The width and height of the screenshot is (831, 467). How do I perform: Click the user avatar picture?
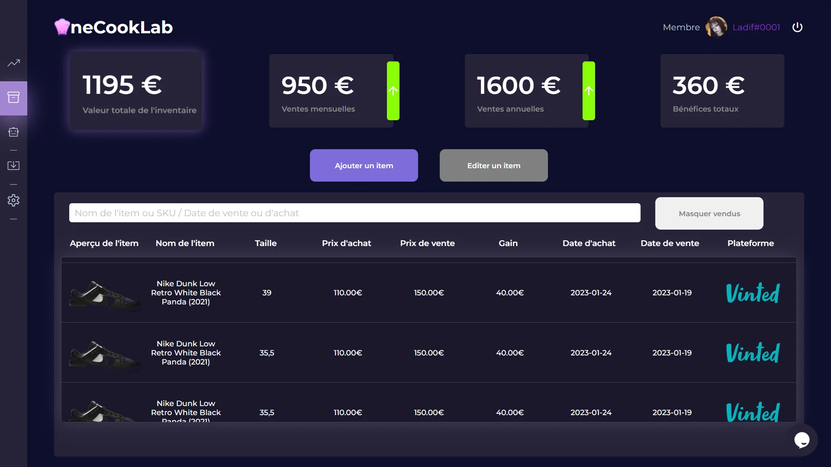point(716,27)
